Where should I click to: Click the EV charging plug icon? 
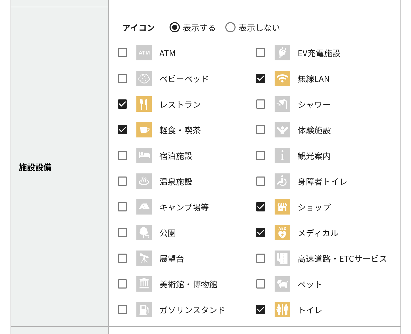pos(282,53)
